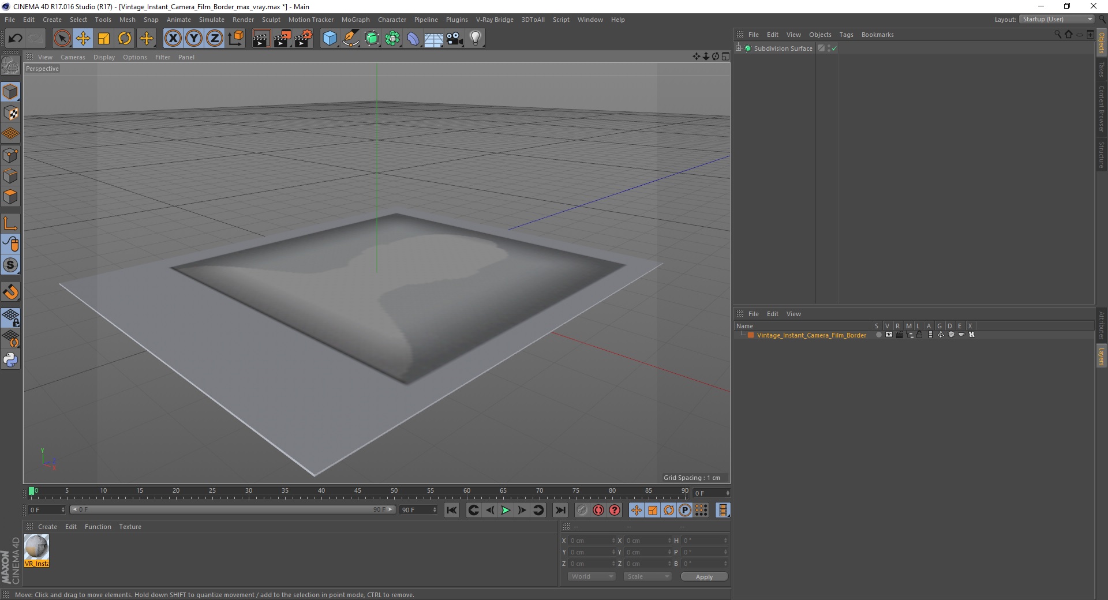1108x600 pixels.
Task: Render to Picture Viewer icon
Action: tap(282, 39)
